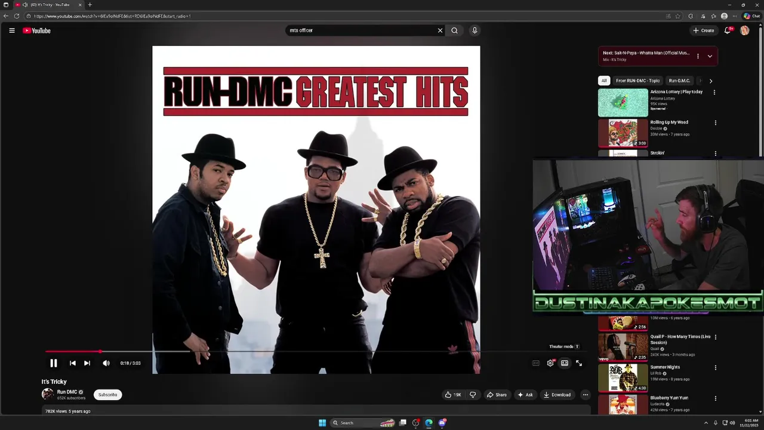Image resolution: width=764 pixels, height=430 pixels.
Task: Mute the video with the speaker icon
Action: pyautogui.click(x=106, y=363)
